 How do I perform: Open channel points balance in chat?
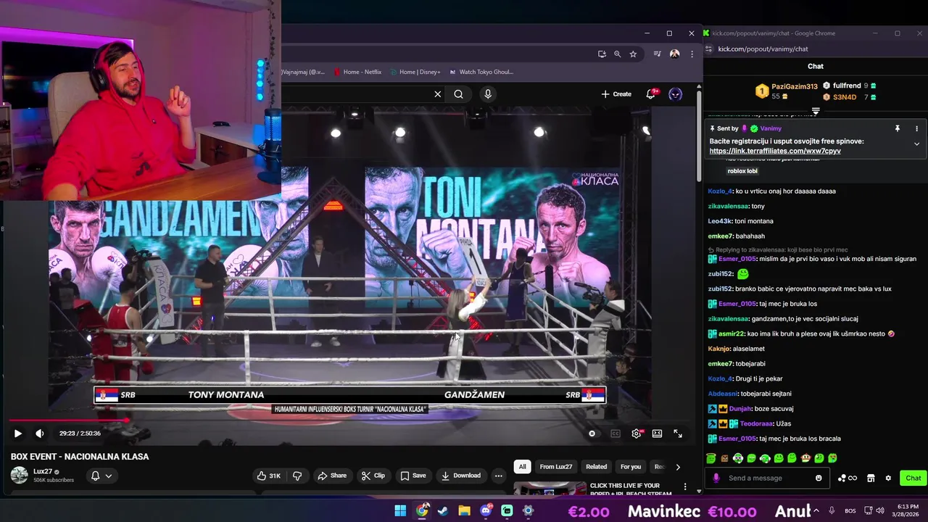tap(848, 478)
